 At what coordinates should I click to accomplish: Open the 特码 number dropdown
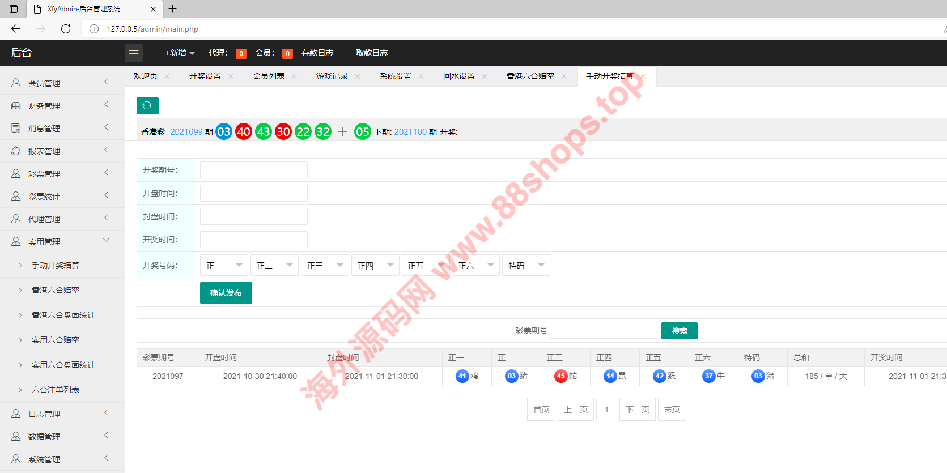point(526,266)
